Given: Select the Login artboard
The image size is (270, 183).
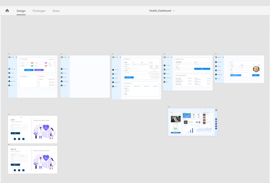Looking at the screenshot, I should click(x=32, y=129).
